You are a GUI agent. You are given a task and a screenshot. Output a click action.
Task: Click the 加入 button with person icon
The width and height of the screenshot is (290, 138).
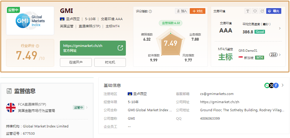coord(182,11)
